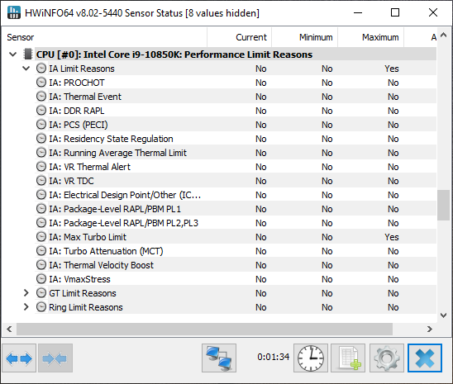Click the expand layout blue arrows button
The height and width of the screenshot is (384, 453).
(x=19, y=358)
